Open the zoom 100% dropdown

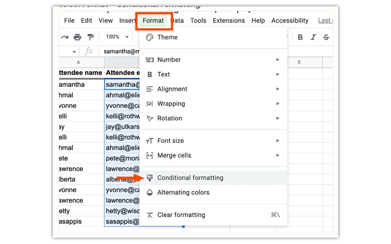(117, 37)
